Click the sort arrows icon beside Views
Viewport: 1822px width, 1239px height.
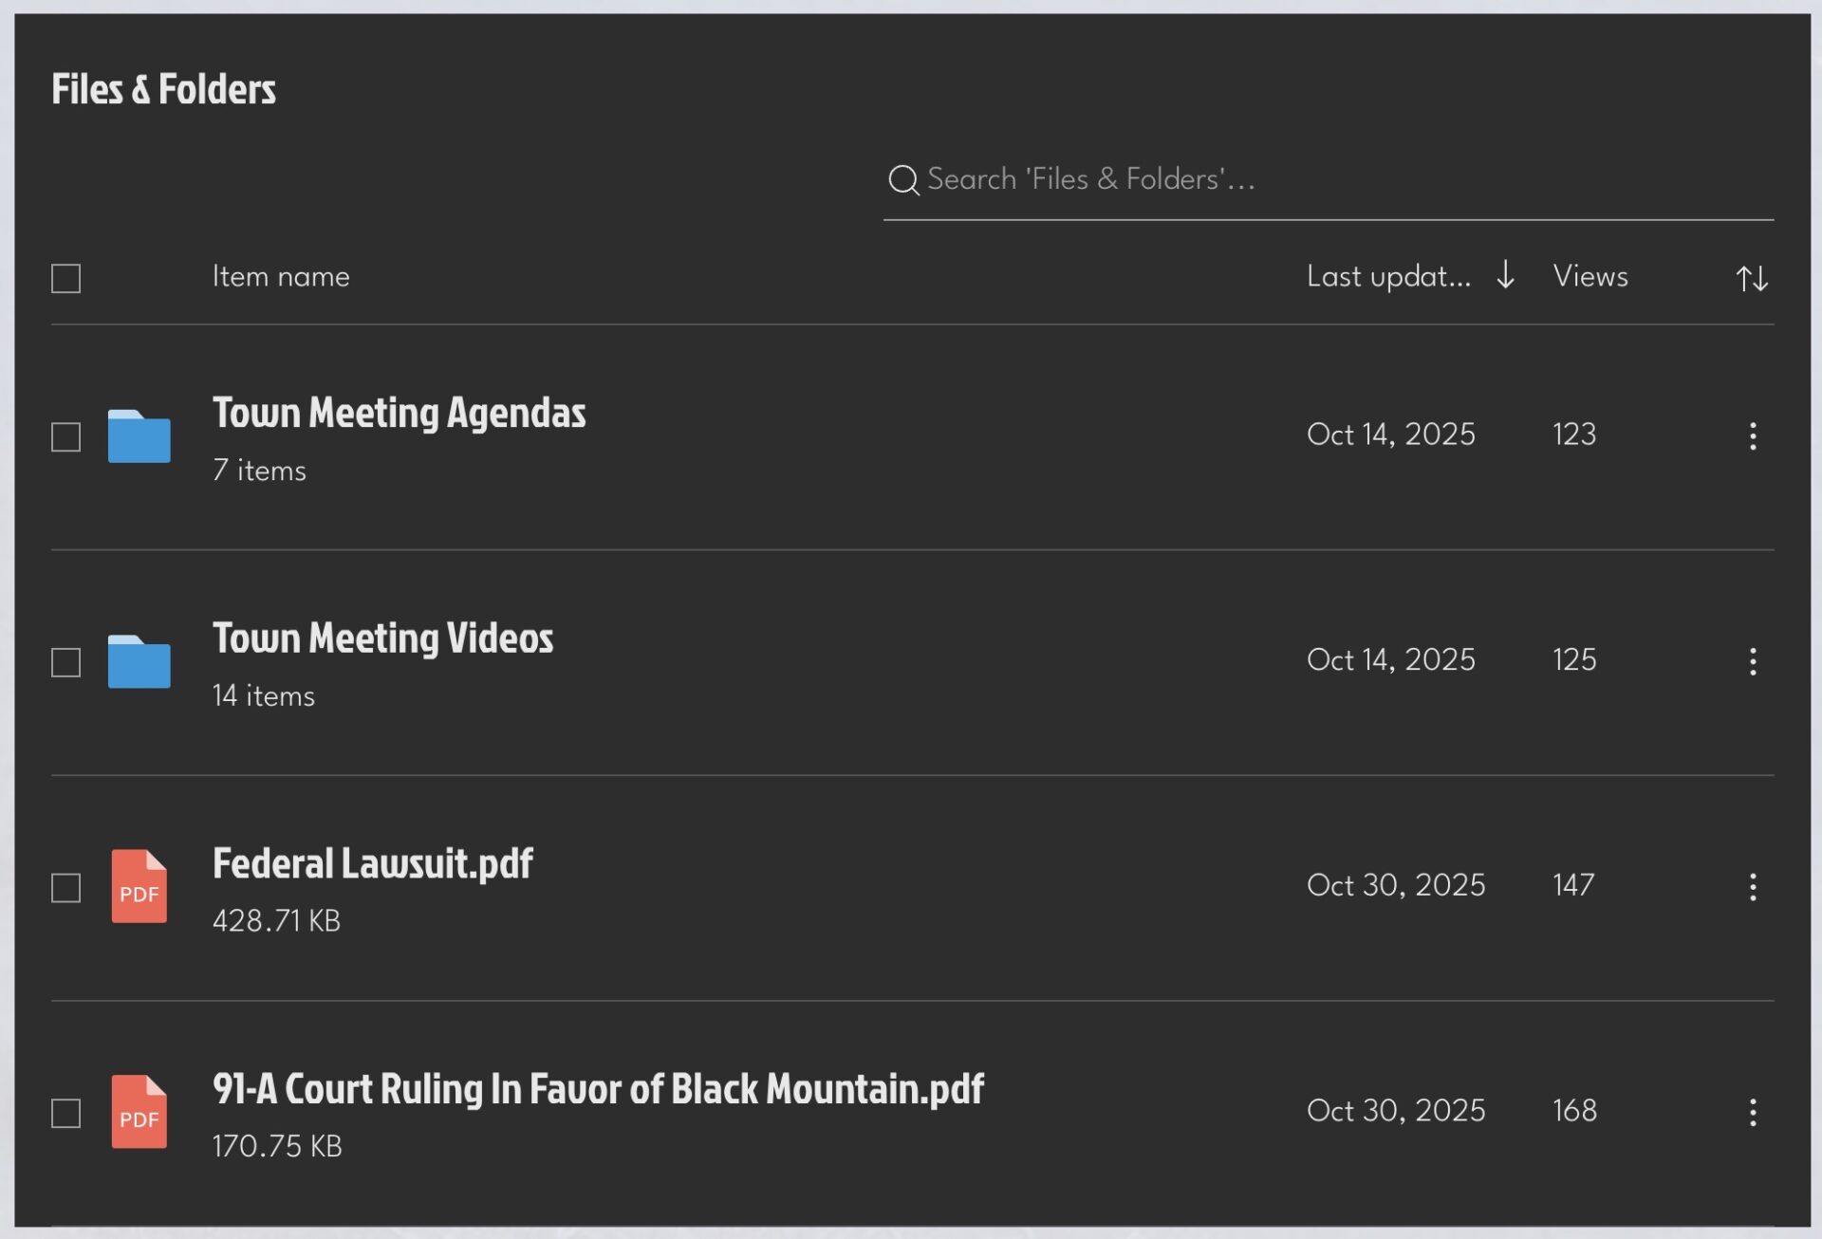coord(1751,278)
